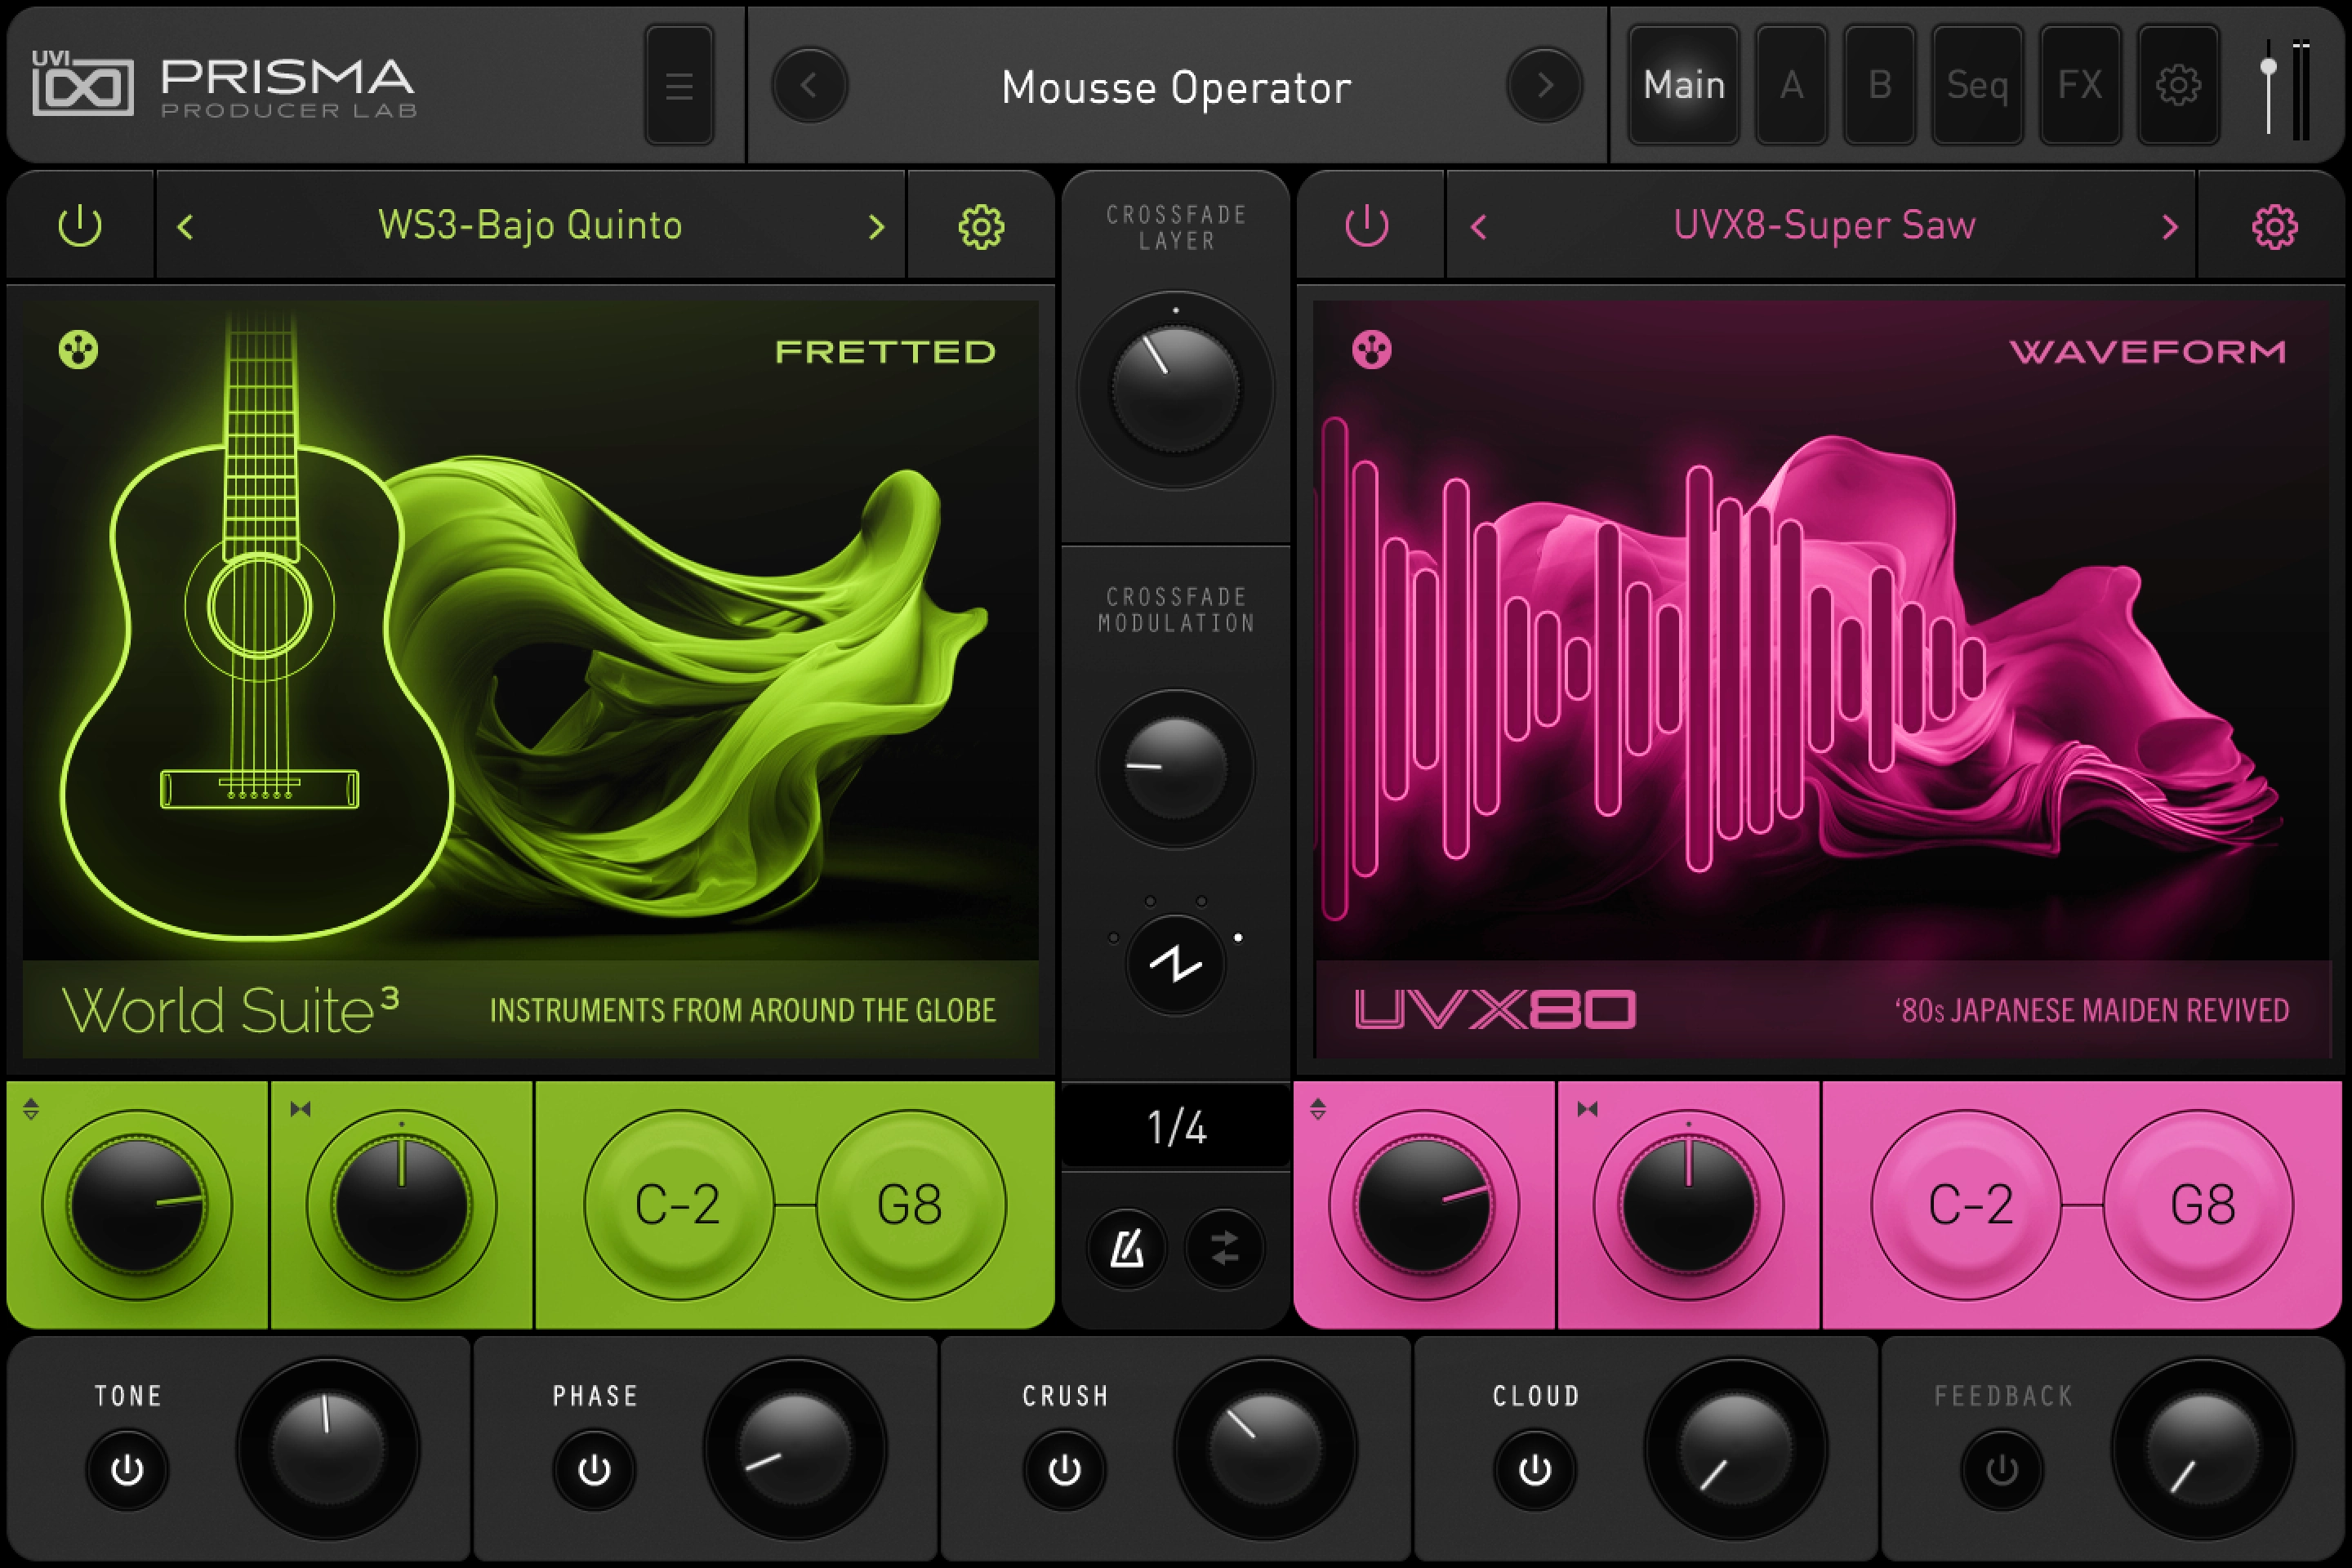Screen dimensions: 2352x1568
Task: Switch to the B layer tab
Action: pyautogui.click(x=1879, y=86)
